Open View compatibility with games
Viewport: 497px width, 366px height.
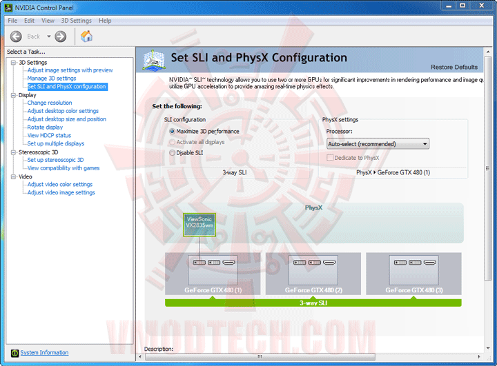pos(64,168)
